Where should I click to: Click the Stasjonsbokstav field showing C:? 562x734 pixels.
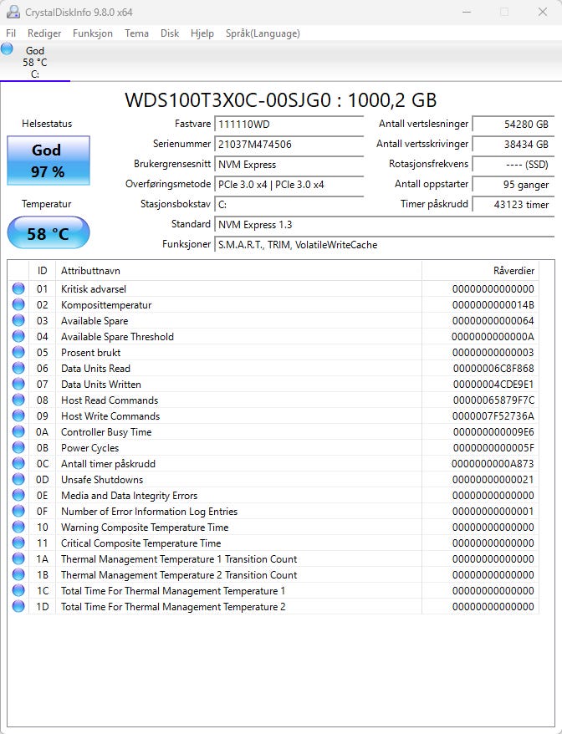(x=289, y=205)
